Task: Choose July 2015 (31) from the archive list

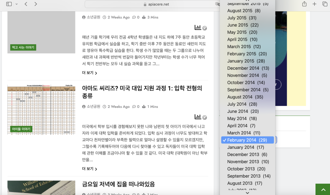Action: pyautogui.click(x=242, y=18)
